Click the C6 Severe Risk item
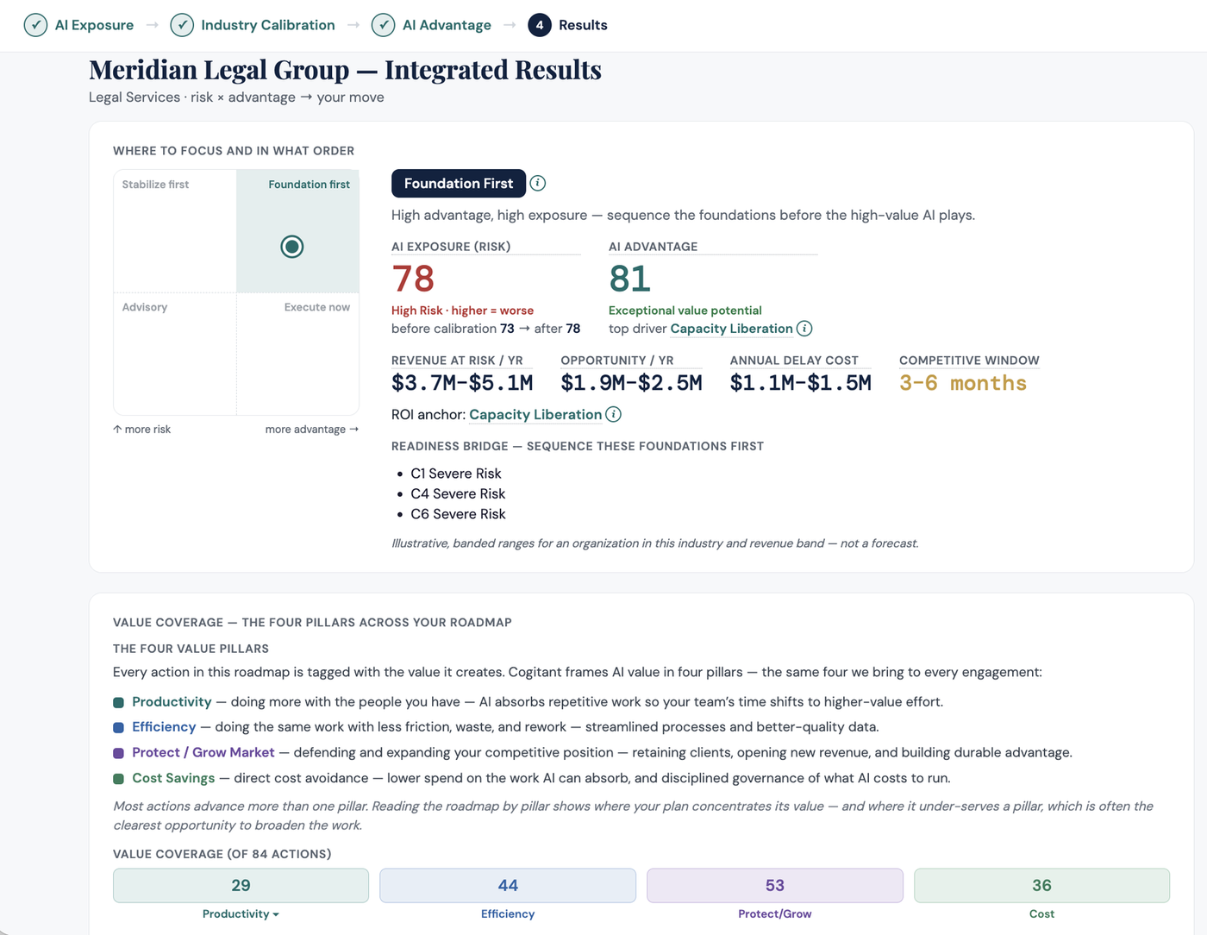 coord(458,514)
